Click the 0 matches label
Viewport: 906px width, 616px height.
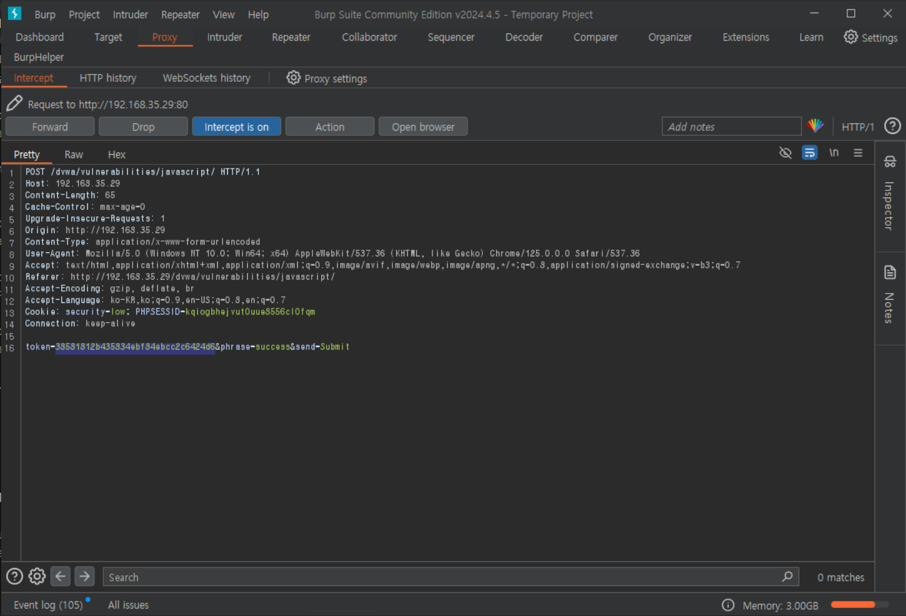pyautogui.click(x=841, y=577)
